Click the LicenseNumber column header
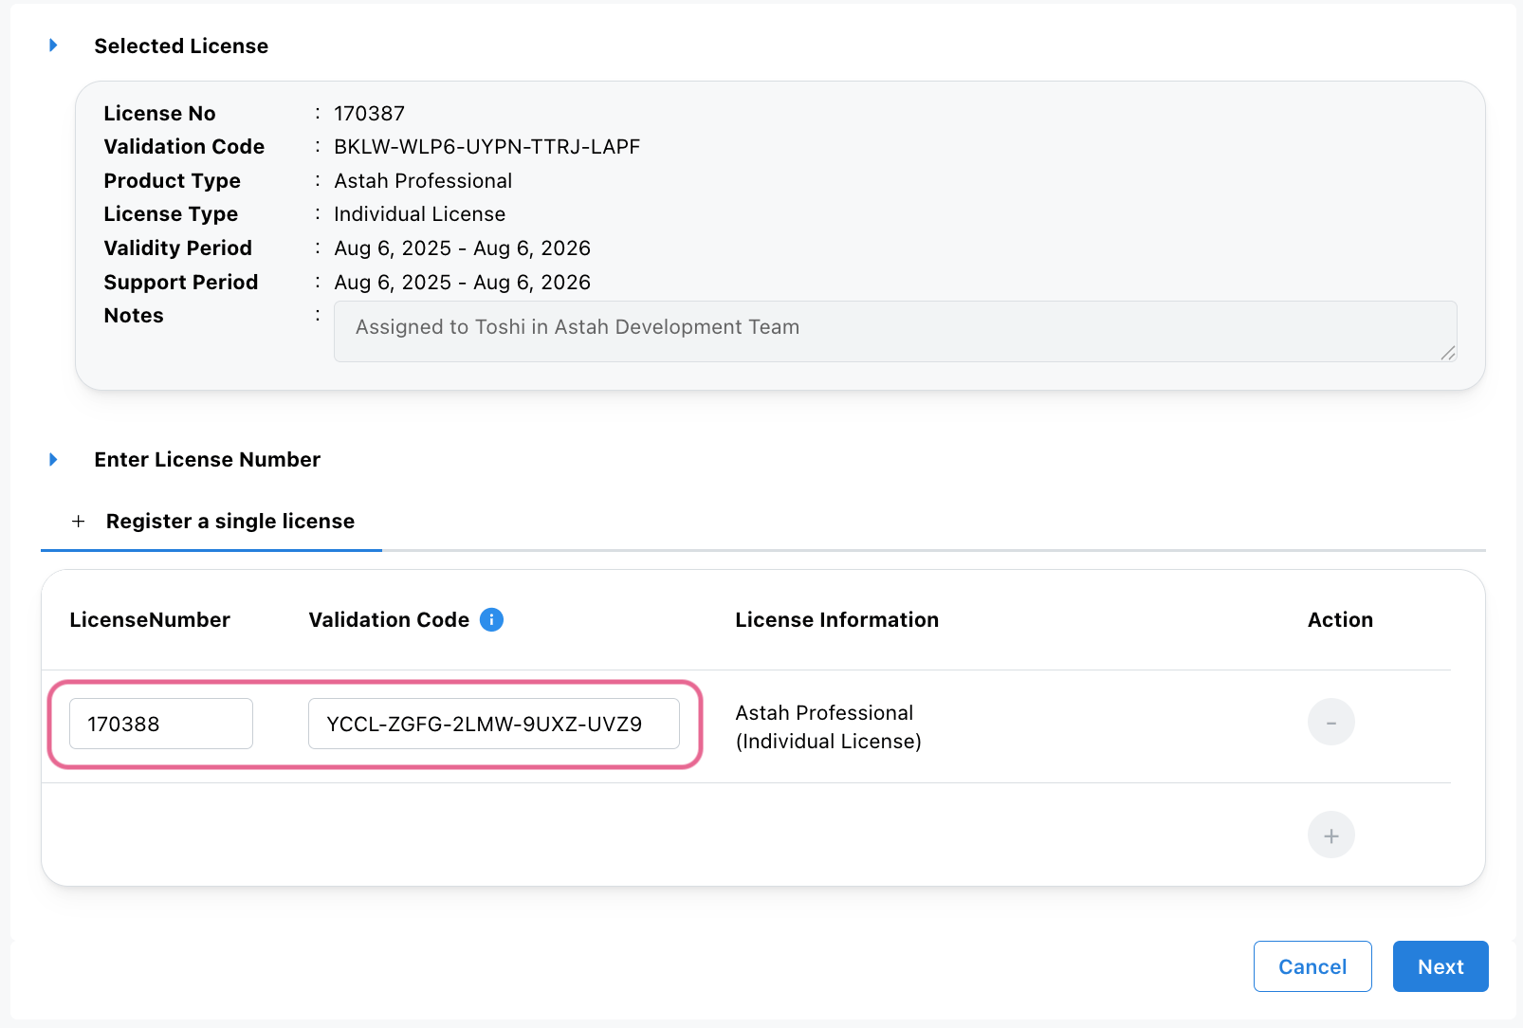1523x1028 pixels. tap(150, 620)
